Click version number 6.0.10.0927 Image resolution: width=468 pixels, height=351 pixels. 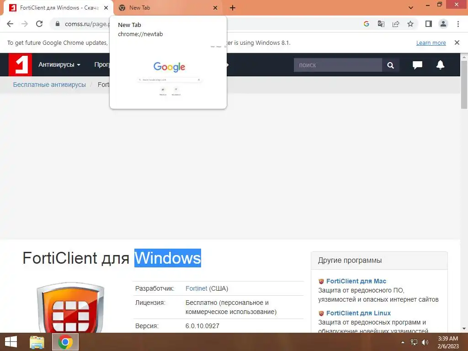[x=202, y=326]
